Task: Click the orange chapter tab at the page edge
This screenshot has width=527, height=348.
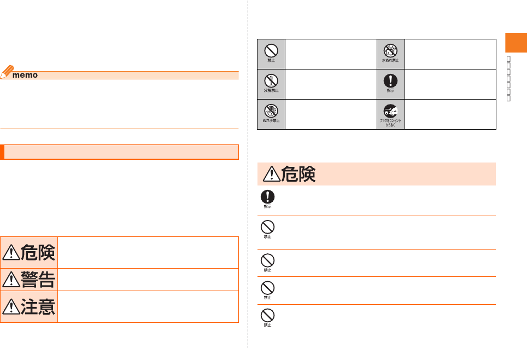Action: pyautogui.click(x=516, y=43)
